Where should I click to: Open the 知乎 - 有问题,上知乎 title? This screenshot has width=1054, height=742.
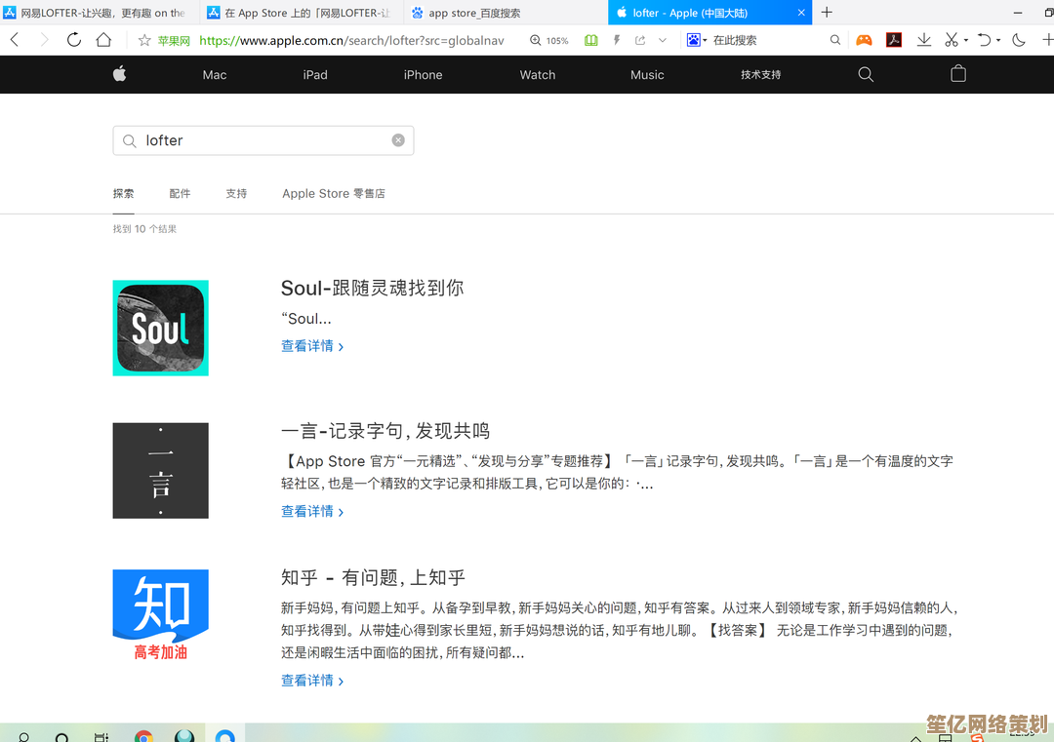coord(373,577)
